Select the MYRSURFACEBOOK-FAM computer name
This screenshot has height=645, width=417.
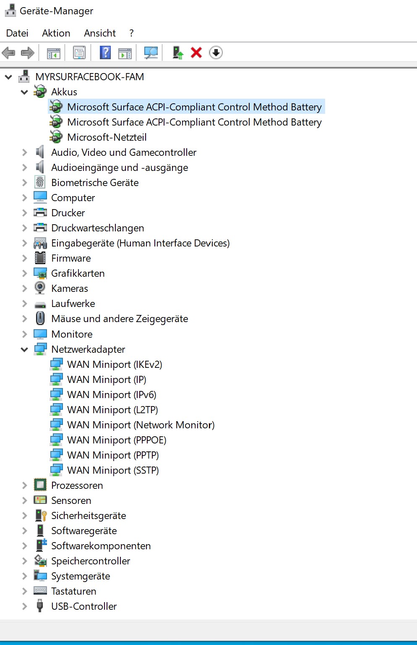click(90, 77)
